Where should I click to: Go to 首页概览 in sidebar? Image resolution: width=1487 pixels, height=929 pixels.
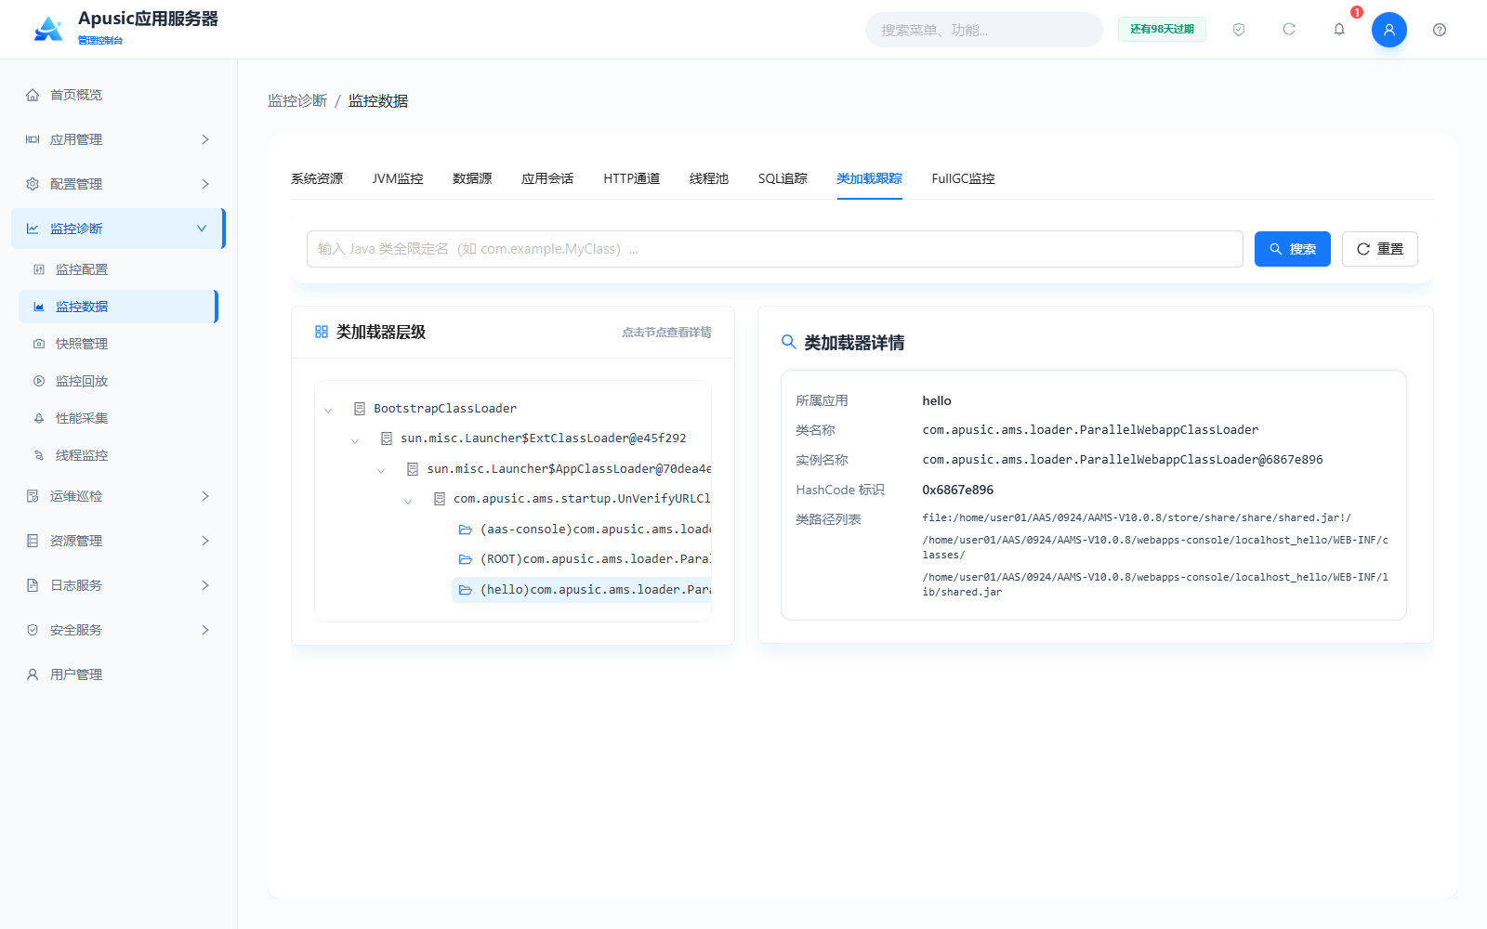coord(119,95)
